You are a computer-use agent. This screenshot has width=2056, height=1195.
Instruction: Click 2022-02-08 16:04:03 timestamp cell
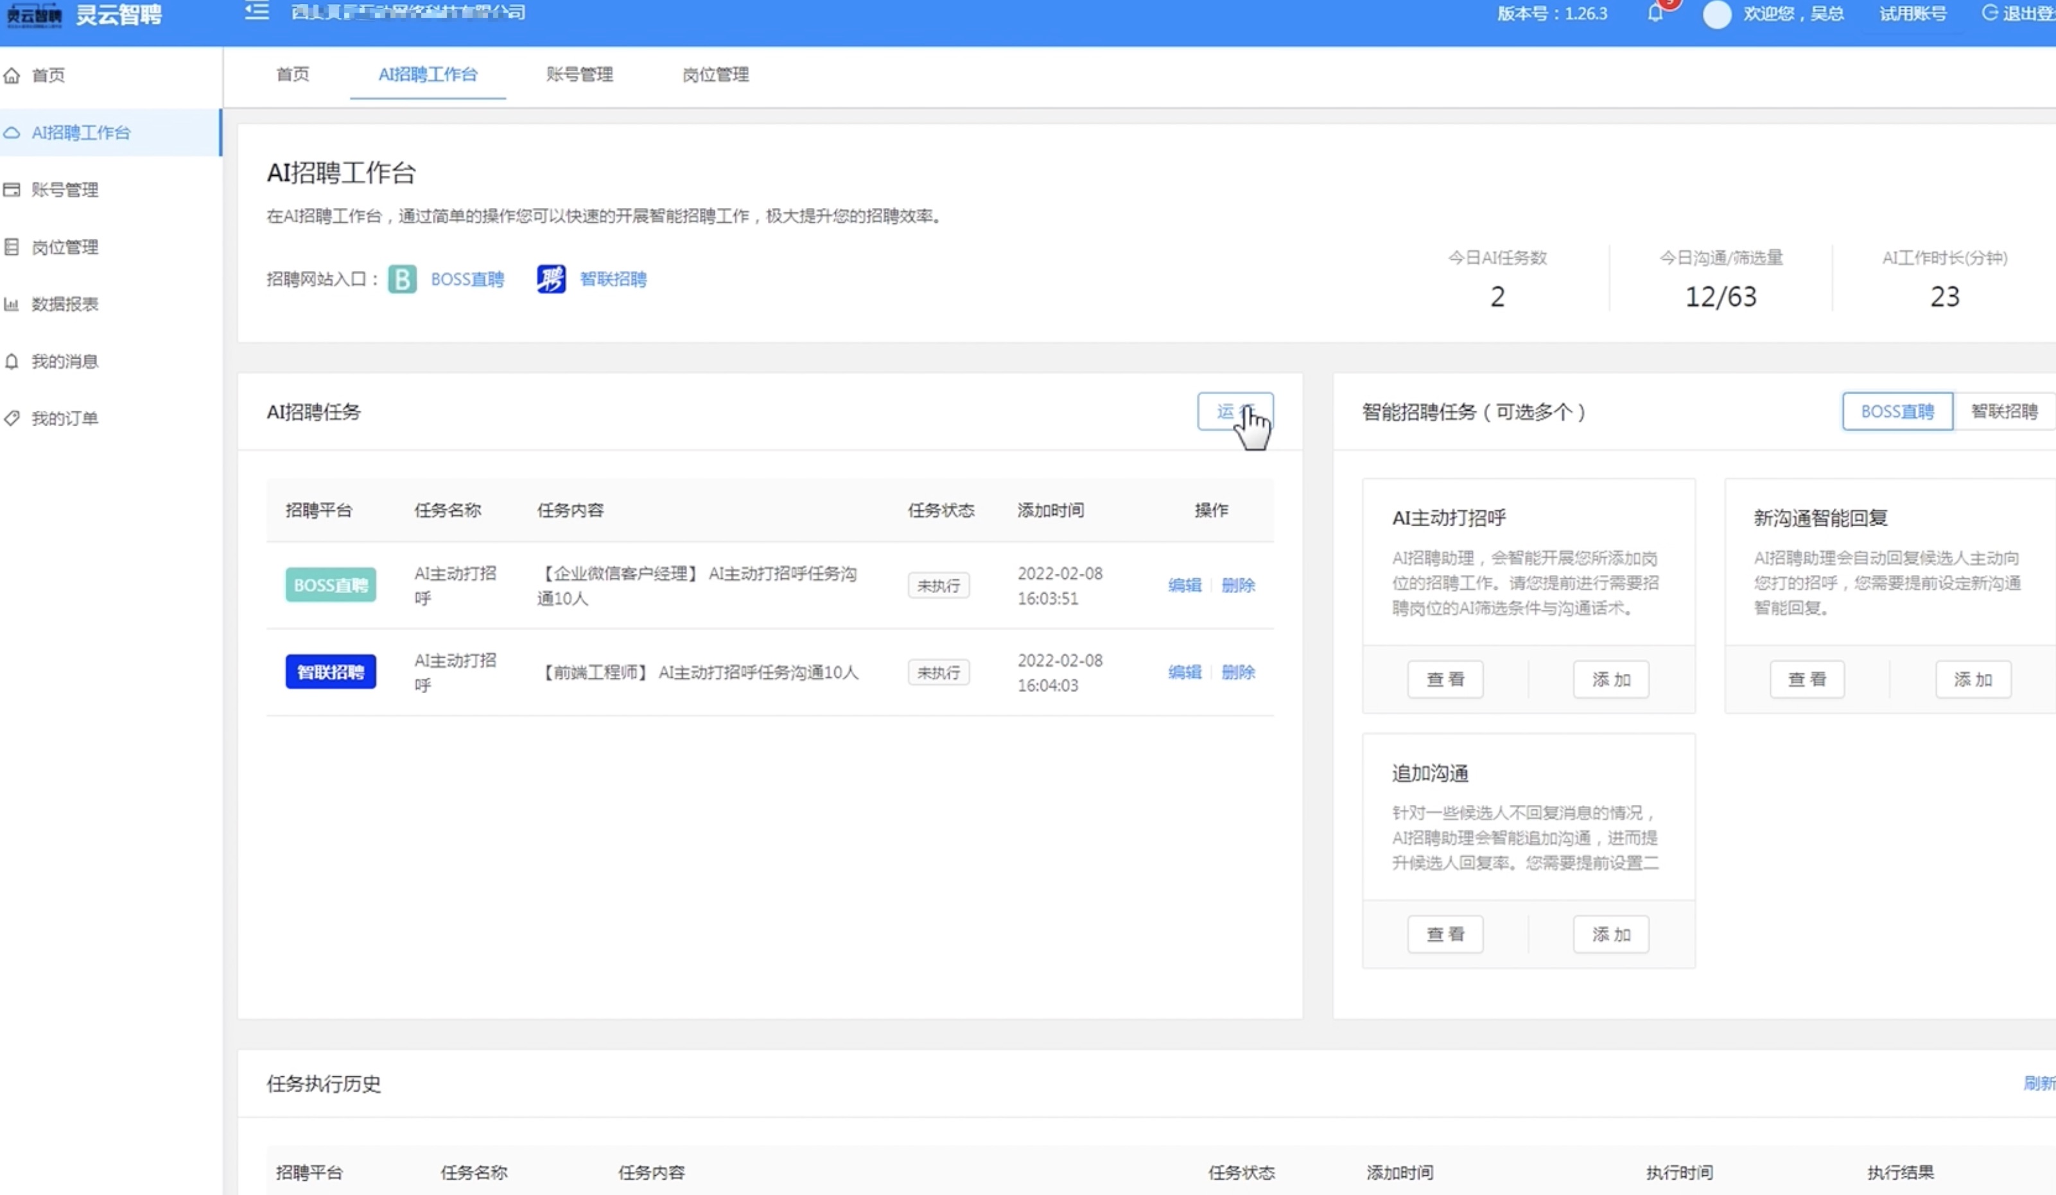point(1060,673)
